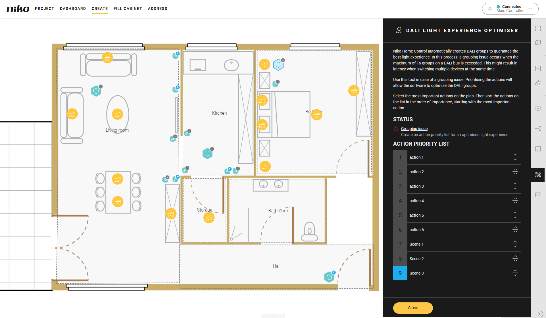Screen dimensions: 546x318
Task: Open the calendar sidebar icon
Action: [x=538, y=149]
